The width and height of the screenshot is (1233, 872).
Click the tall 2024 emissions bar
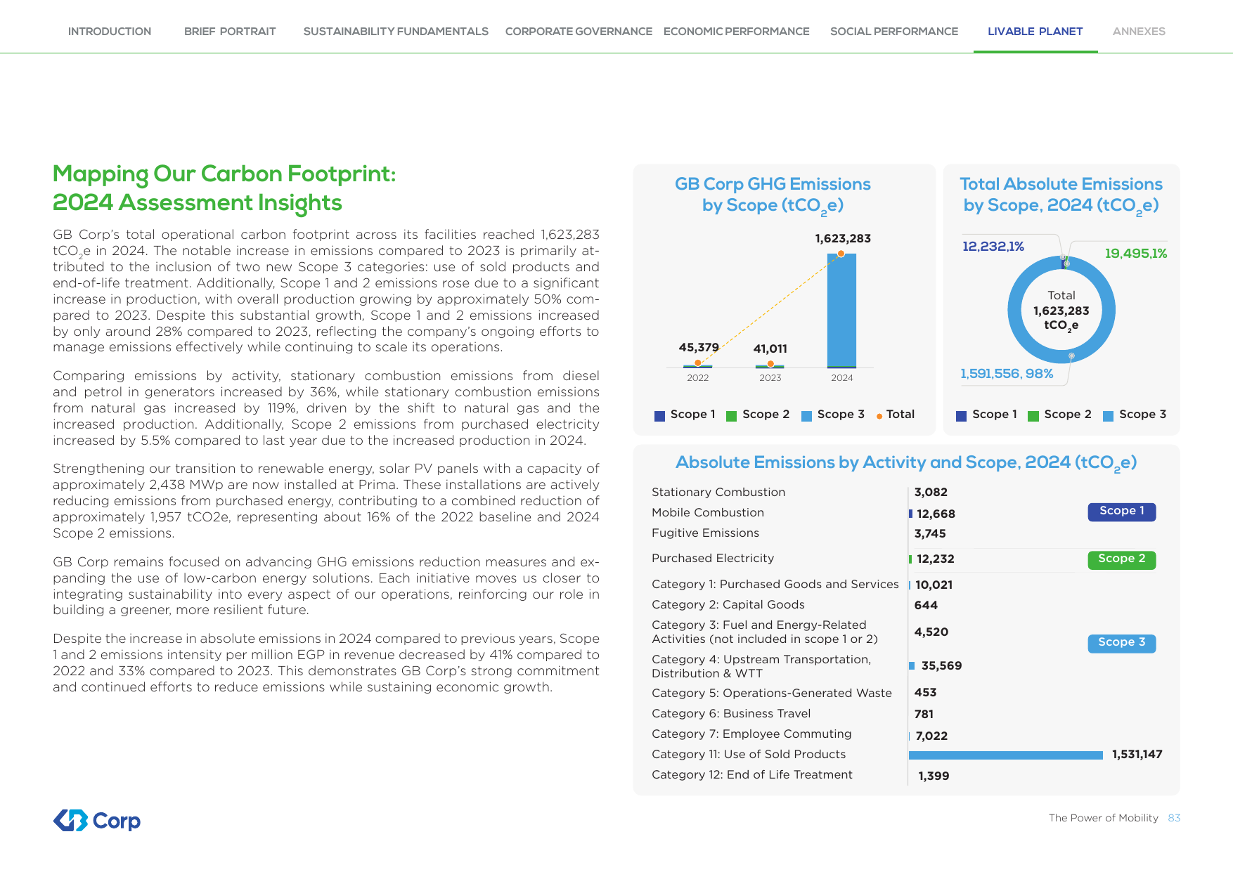pyautogui.click(x=841, y=311)
